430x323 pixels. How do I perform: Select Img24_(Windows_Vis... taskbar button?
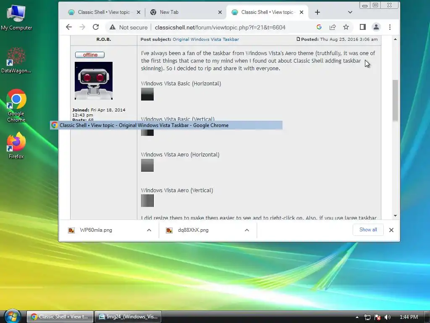click(x=128, y=317)
